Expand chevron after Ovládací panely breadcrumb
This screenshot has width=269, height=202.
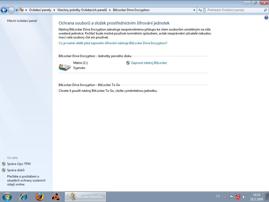point(54,10)
